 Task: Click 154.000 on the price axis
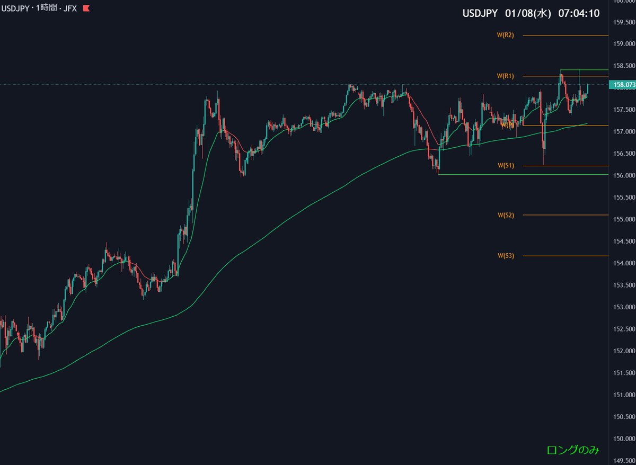pyautogui.click(x=624, y=263)
